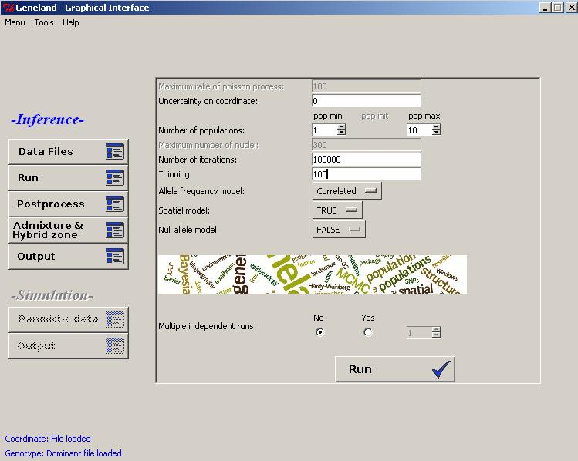This screenshot has height=461, width=578.
Task: Click the list icon on Data Files
Action: 115,152
